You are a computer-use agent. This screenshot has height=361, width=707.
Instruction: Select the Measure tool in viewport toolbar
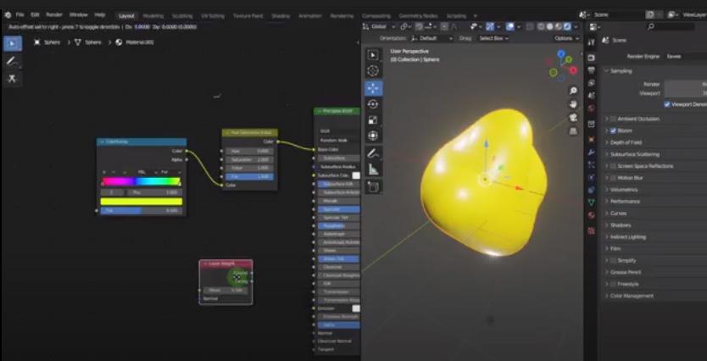tap(373, 169)
